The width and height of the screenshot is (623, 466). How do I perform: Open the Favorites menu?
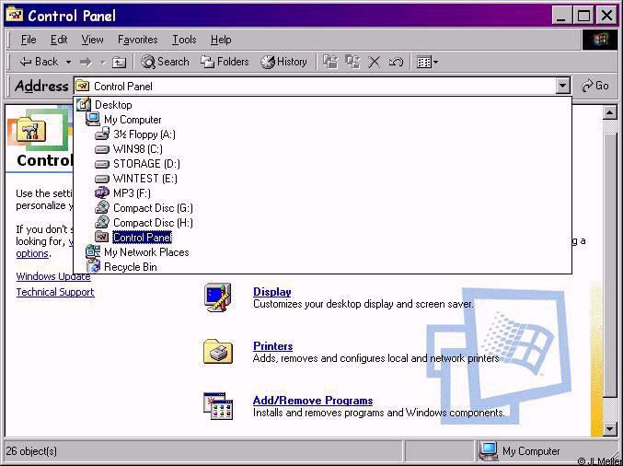point(137,40)
